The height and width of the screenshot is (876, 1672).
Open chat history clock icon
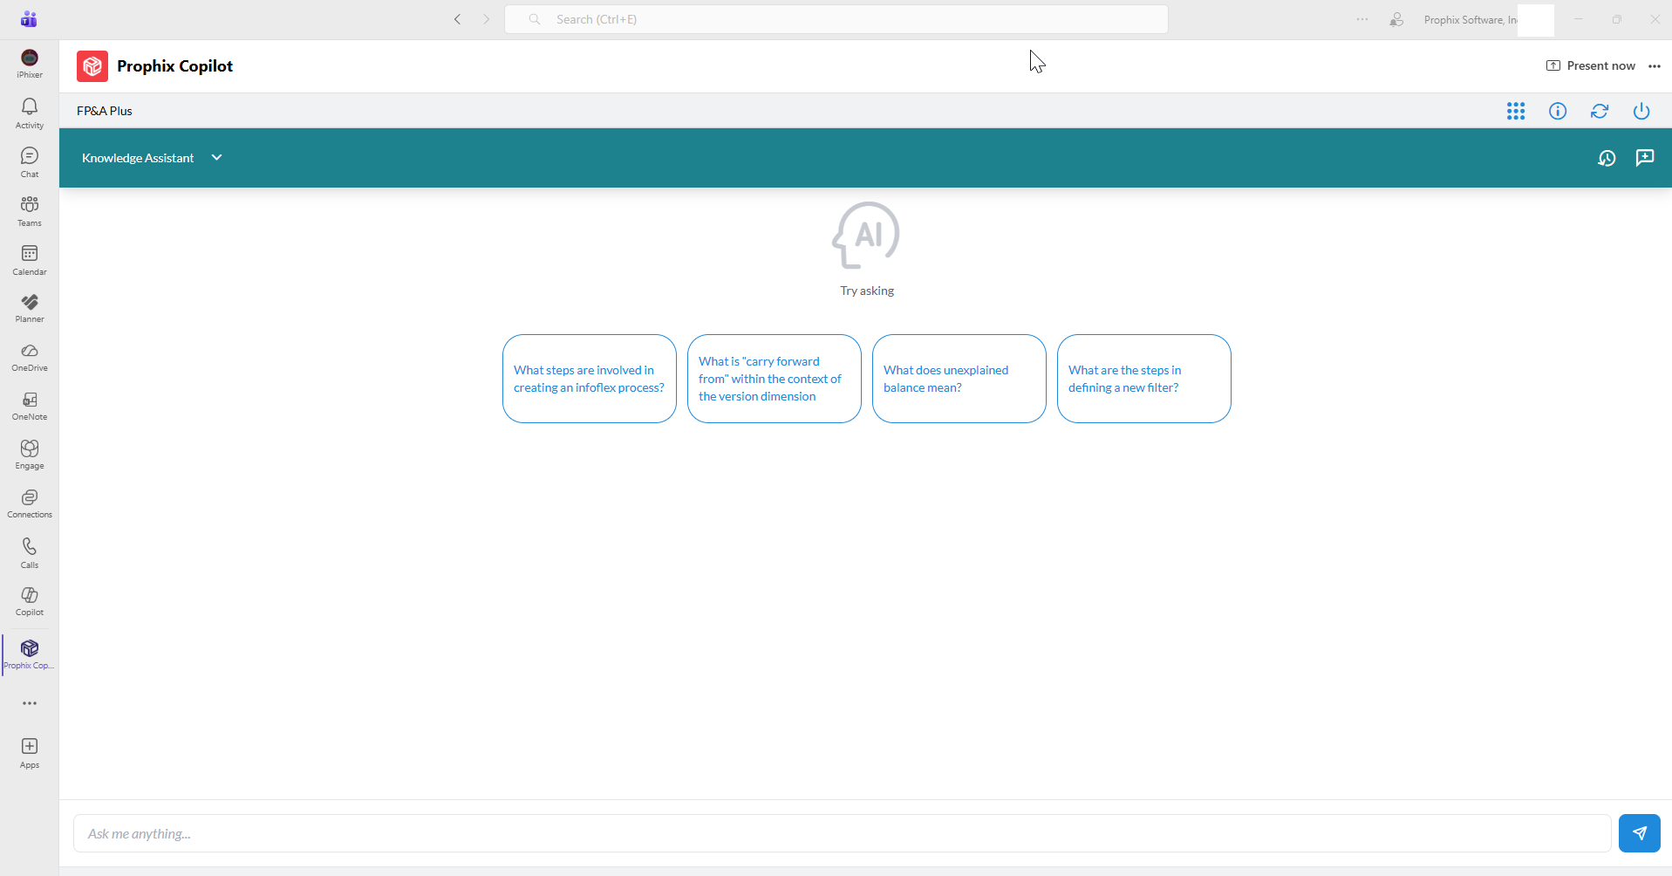pos(1606,158)
